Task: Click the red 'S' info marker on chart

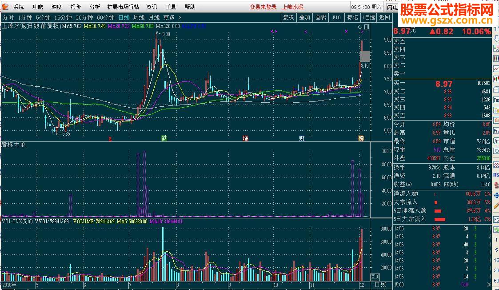Action: coord(110,139)
